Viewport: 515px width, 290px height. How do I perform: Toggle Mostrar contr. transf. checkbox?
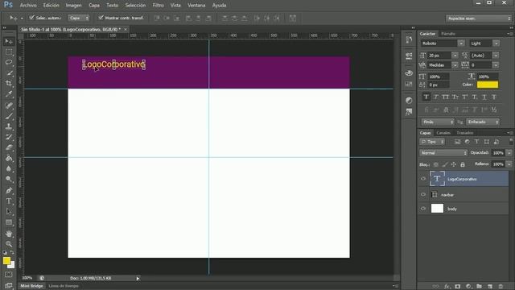[101, 18]
